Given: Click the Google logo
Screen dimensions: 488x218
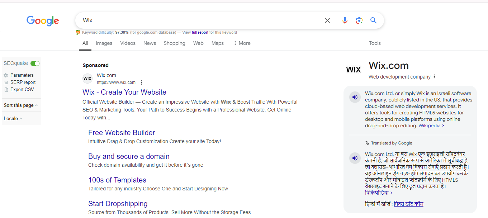Looking at the screenshot, I should (43, 21).
